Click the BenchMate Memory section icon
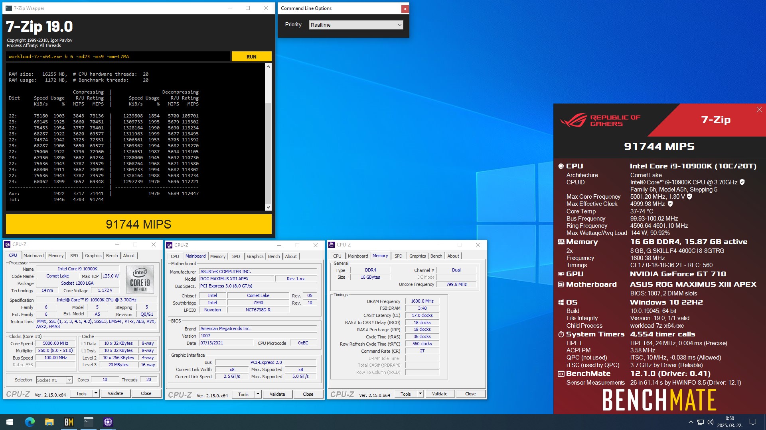Image resolution: width=766 pixels, height=430 pixels. (x=561, y=242)
